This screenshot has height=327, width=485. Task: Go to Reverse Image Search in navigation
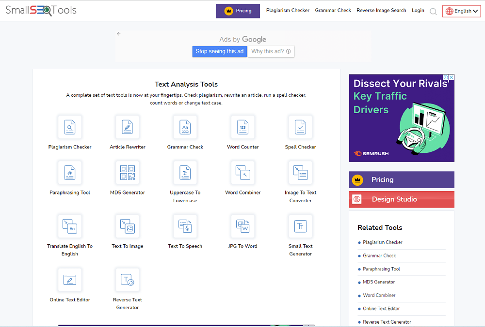coord(381,11)
